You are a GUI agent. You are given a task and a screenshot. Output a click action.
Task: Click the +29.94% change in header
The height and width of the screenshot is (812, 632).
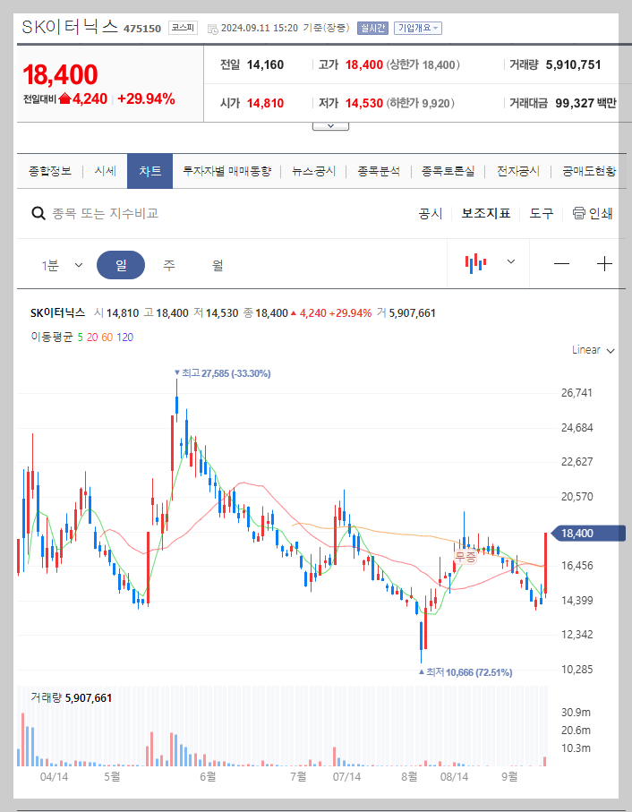tap(147, 98)
